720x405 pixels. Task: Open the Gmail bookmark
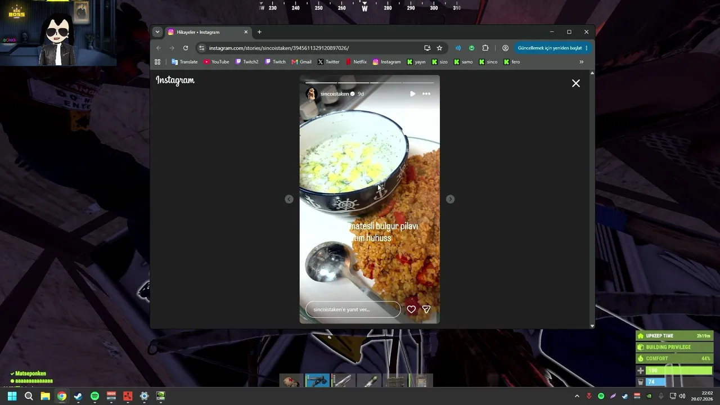(301, 62)
